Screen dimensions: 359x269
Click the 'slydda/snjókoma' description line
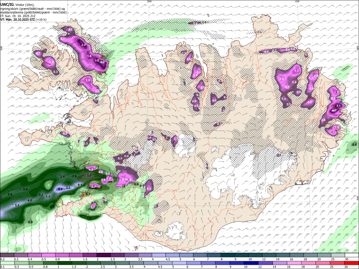click(33, 12)
